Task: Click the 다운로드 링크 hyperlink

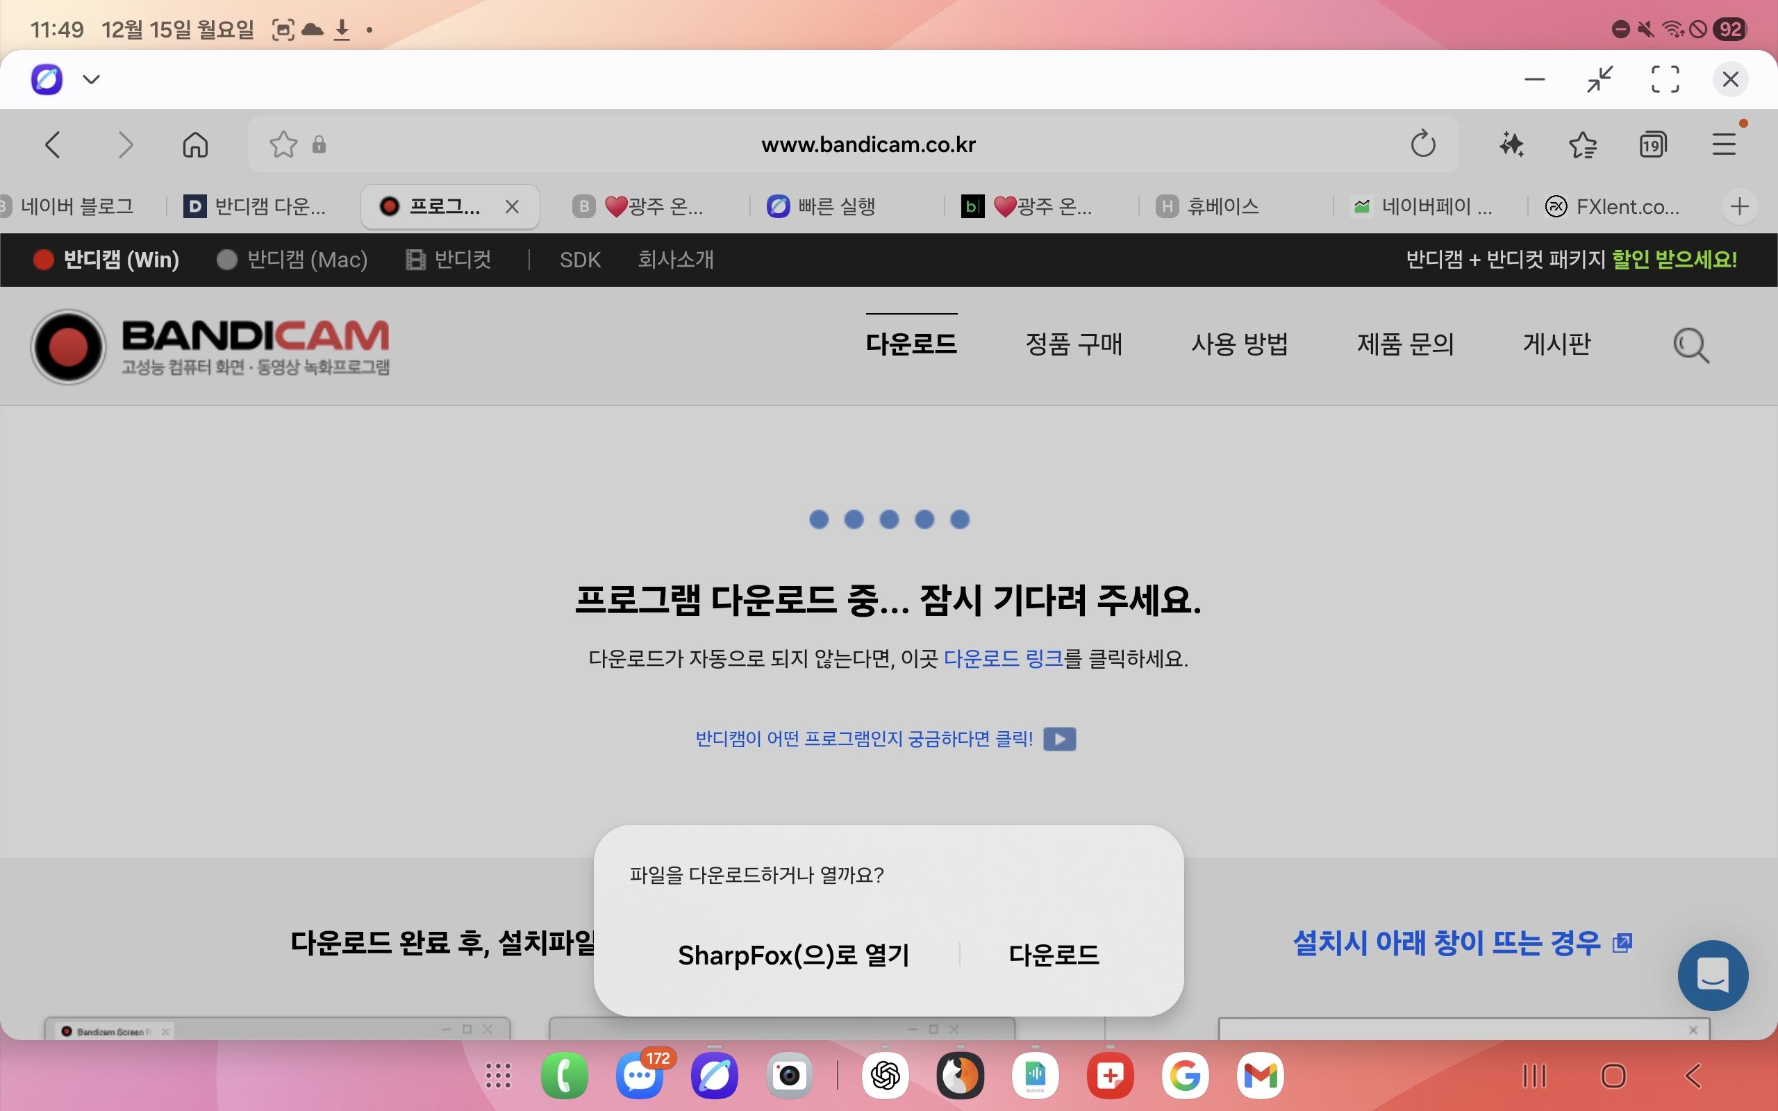Action: click(1003, 658)
